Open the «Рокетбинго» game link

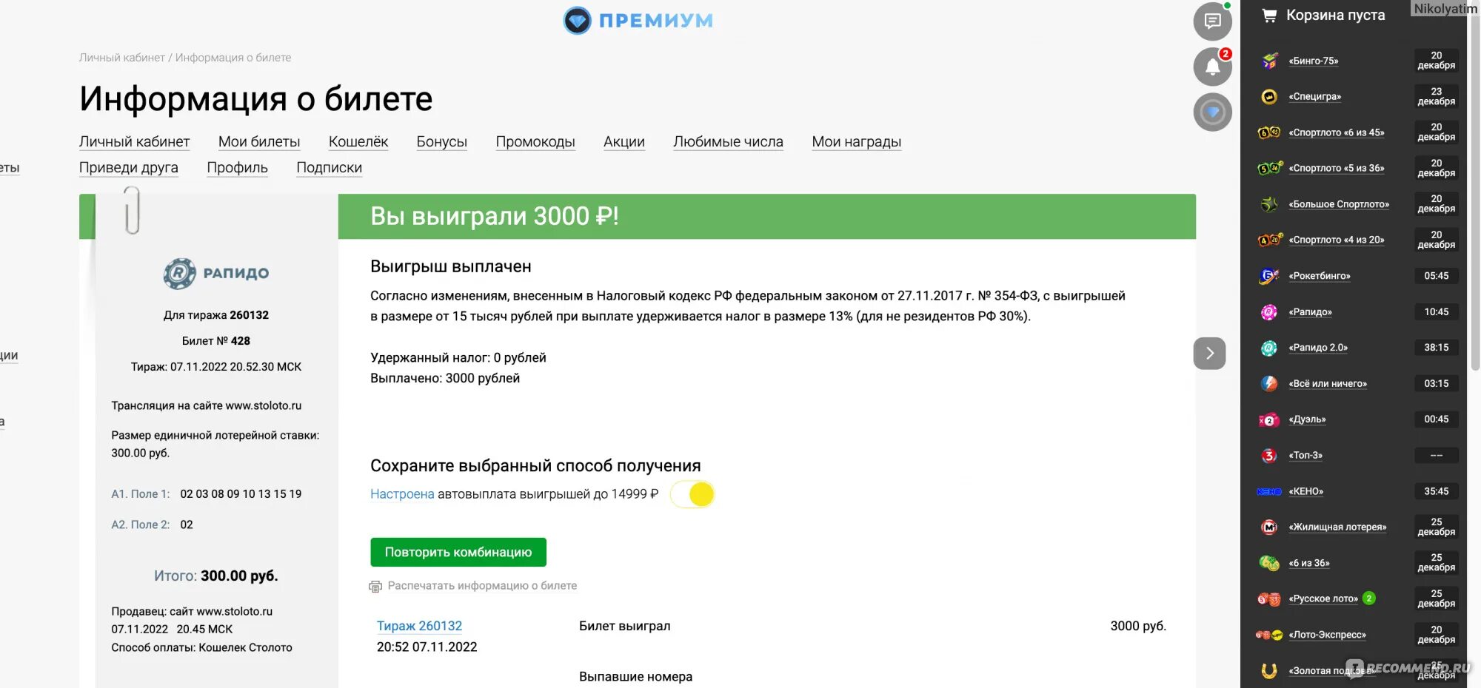click(1320, 276)
